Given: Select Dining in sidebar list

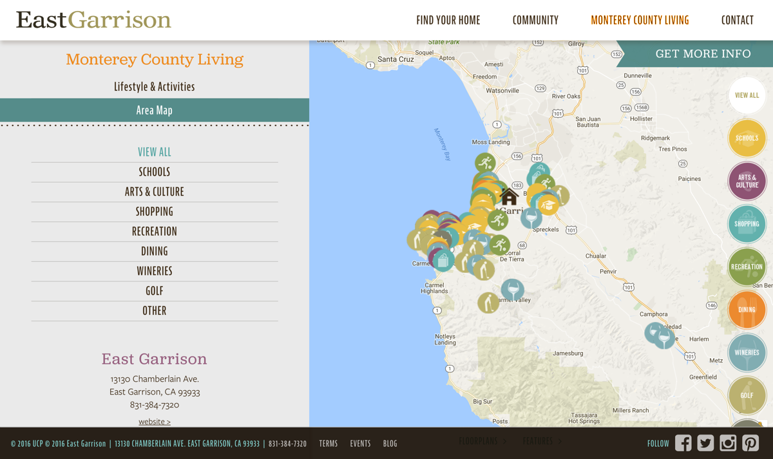Looking at the screenshot, I should click(155, 251).
